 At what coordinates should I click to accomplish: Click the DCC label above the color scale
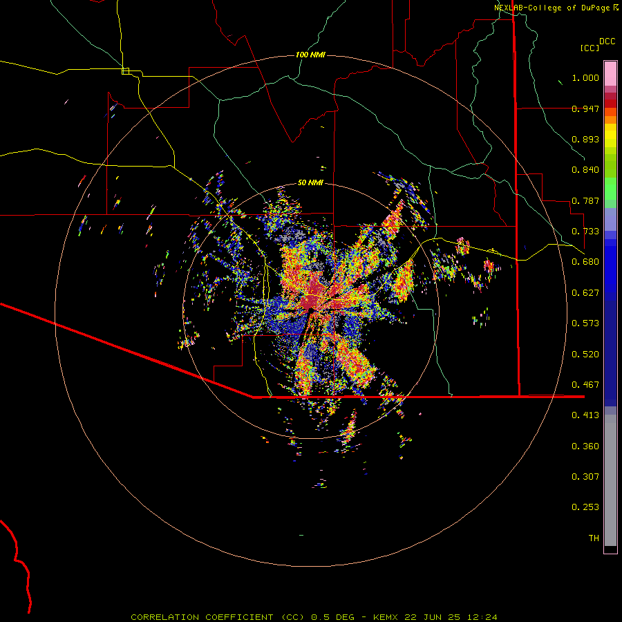coord(607,41)
